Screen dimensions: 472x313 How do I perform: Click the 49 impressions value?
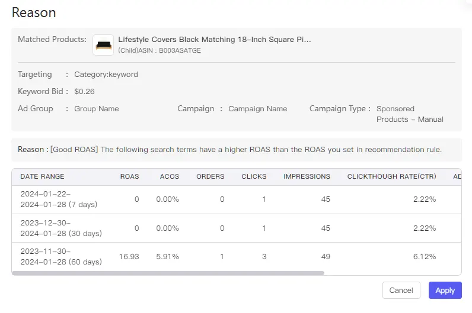tap(326, 257)
